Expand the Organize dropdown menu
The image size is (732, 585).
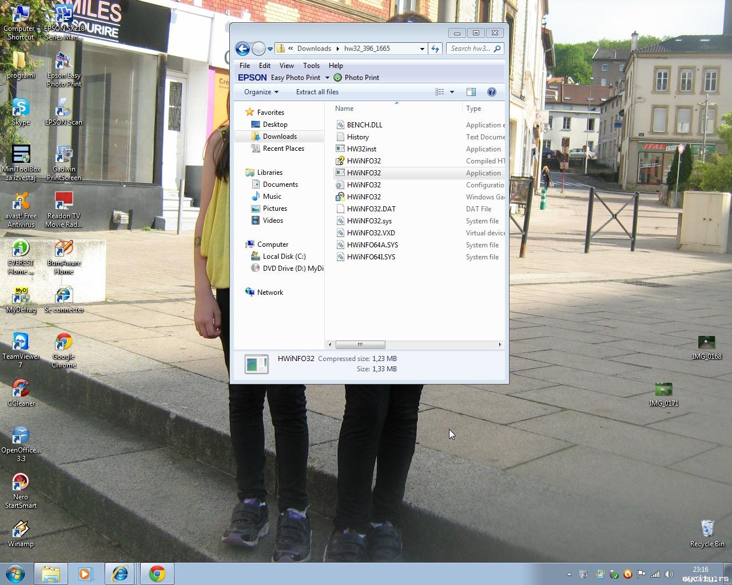tap(261, 92)
